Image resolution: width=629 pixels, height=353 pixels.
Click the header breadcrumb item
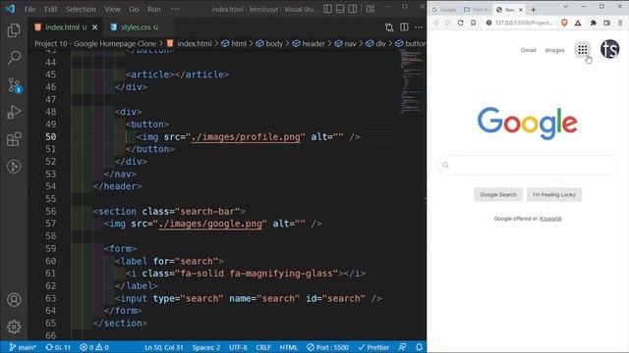[309, 43]
